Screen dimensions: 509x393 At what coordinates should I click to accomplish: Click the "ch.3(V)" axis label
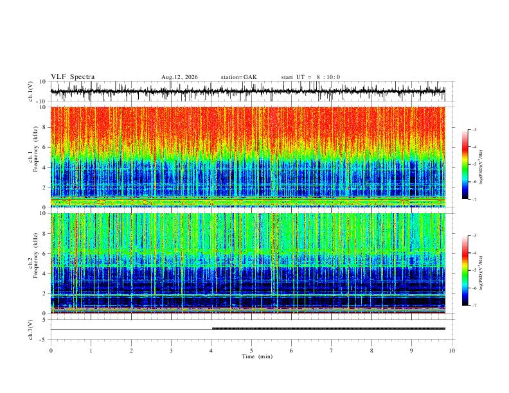[x=31, y=330]
